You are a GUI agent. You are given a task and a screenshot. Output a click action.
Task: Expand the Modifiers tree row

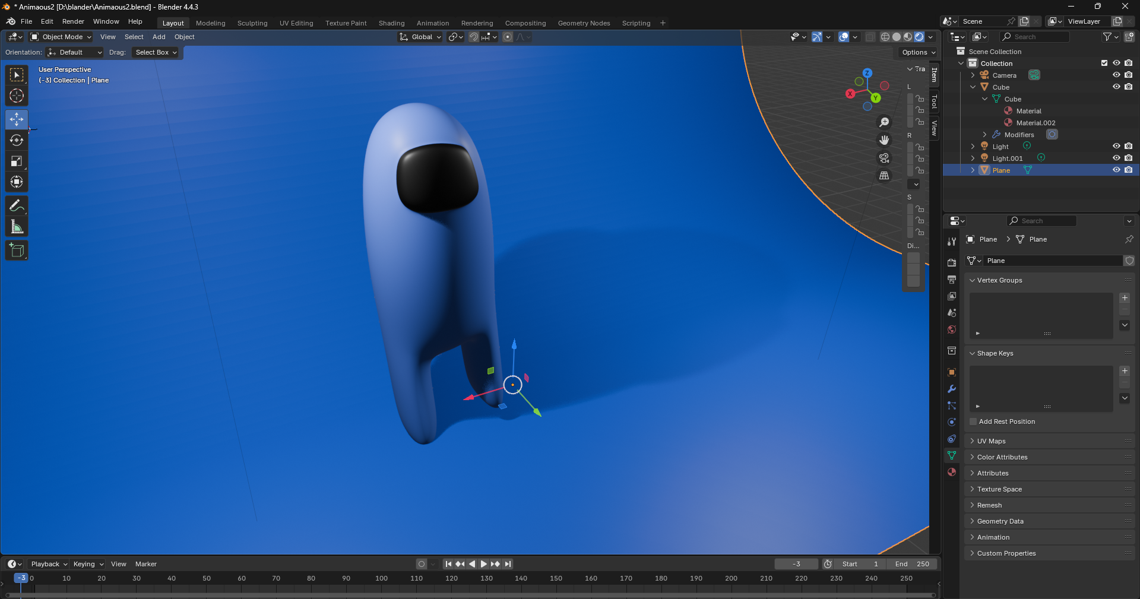[985, 135]
